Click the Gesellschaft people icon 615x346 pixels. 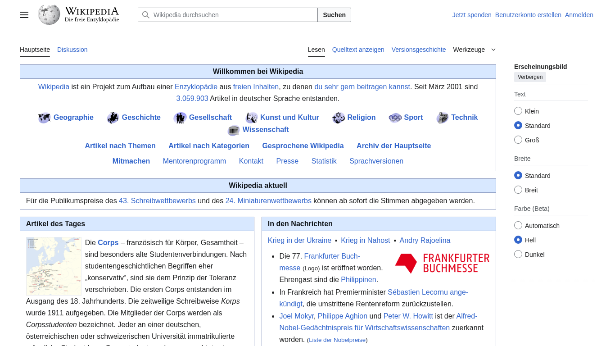tap(180, 118)
